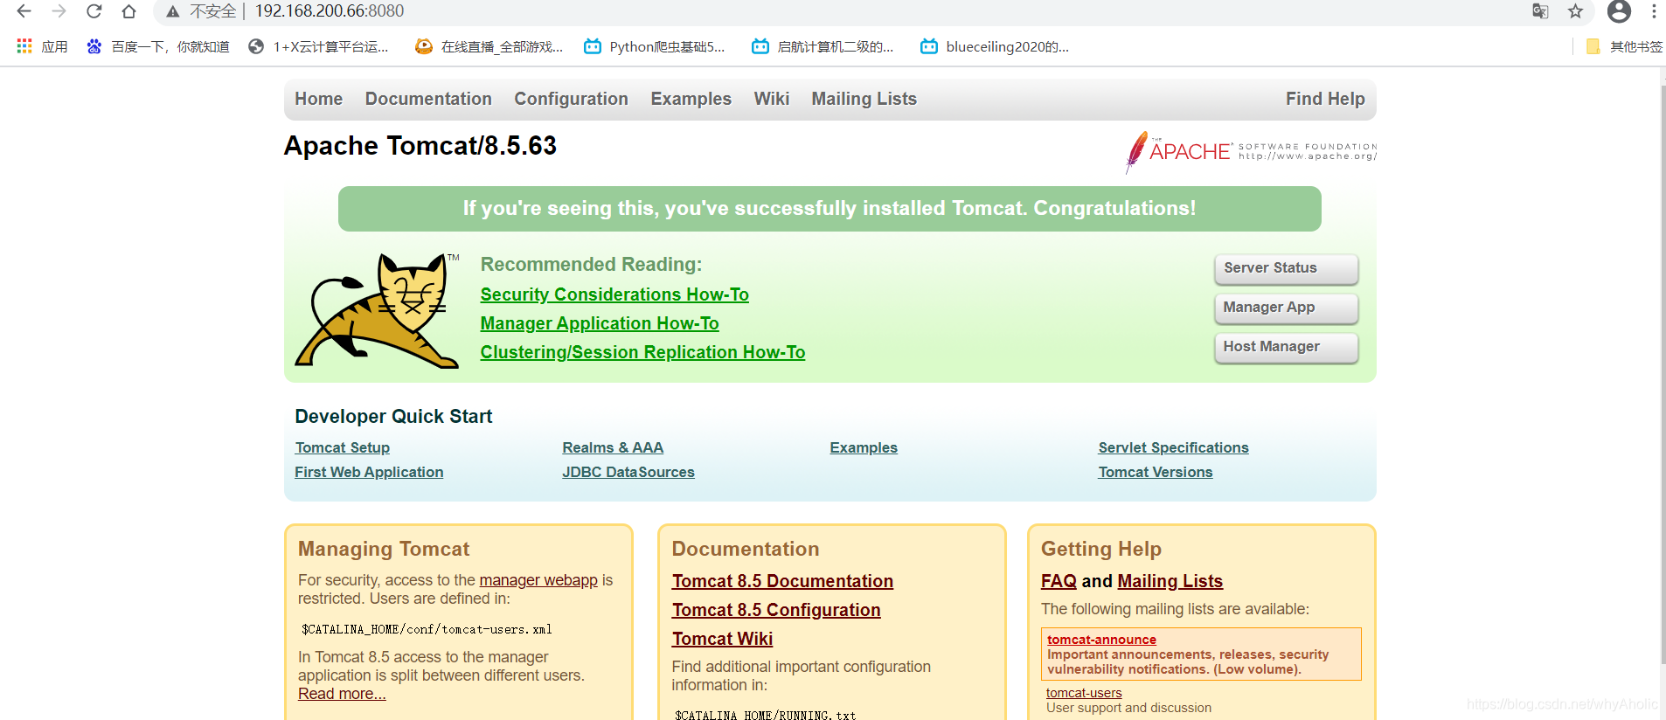Open the user profile avatar icon
The width and height of the screenshot is (1666, 720).
coord(1619,11)
